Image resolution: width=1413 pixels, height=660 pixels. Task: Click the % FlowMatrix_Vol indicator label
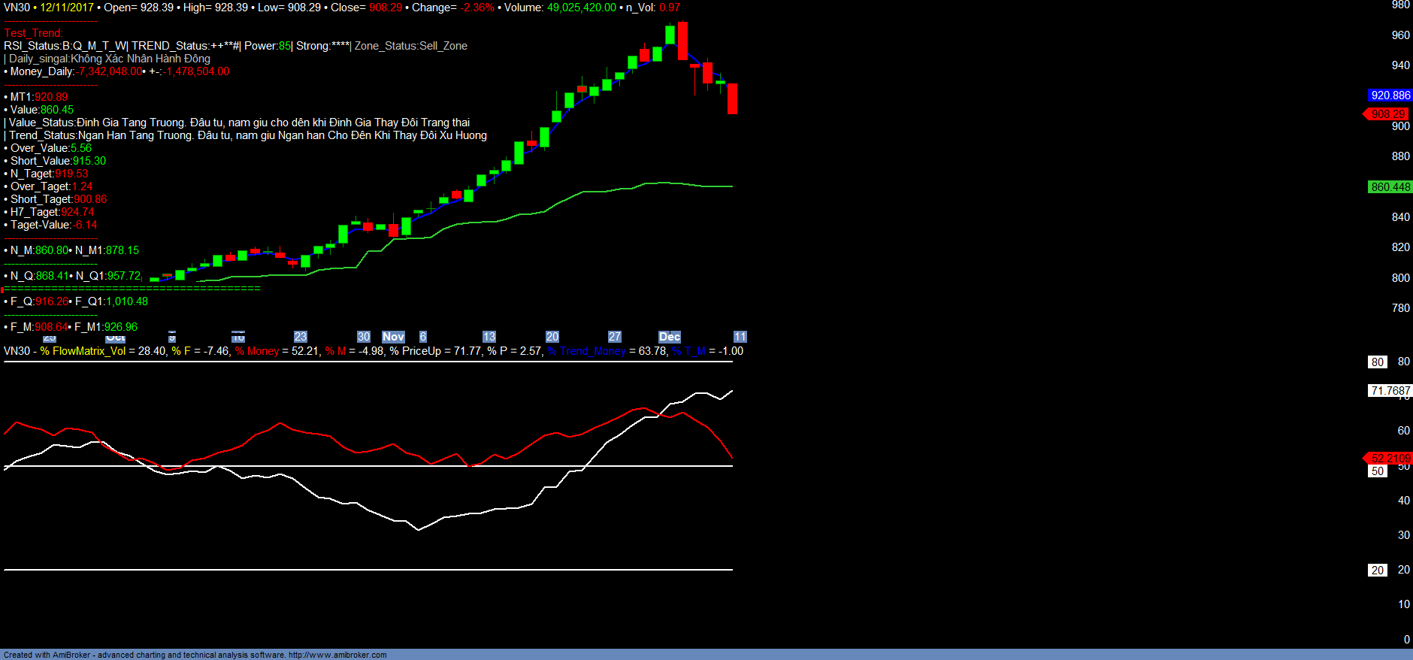coord(83,351)
